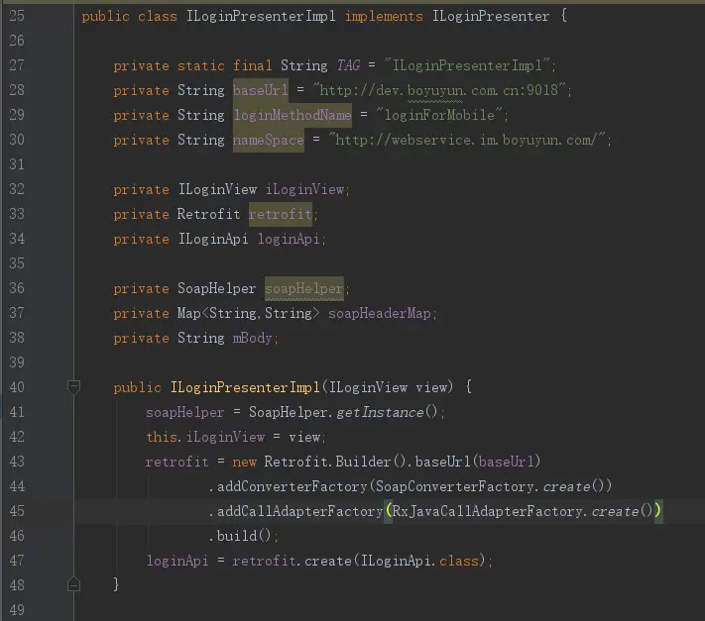Click the addCallAdapterFactory method call

299,511
